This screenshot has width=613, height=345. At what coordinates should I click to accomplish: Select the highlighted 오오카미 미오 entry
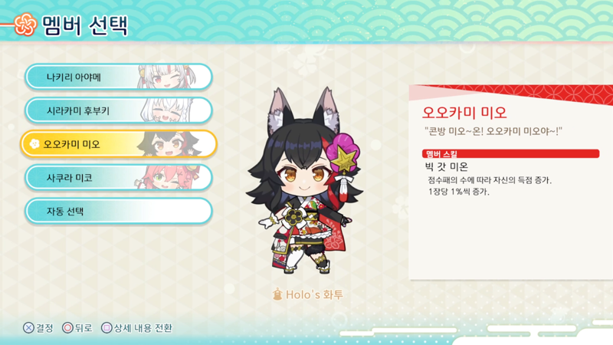point(119,144)
